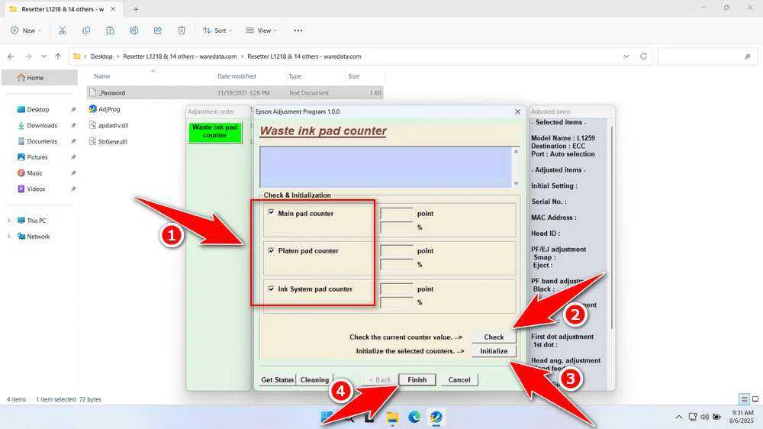Viewport: 763px width, 429px height.
Task: Click the Explorer search input box
Action: click(702, 56)
